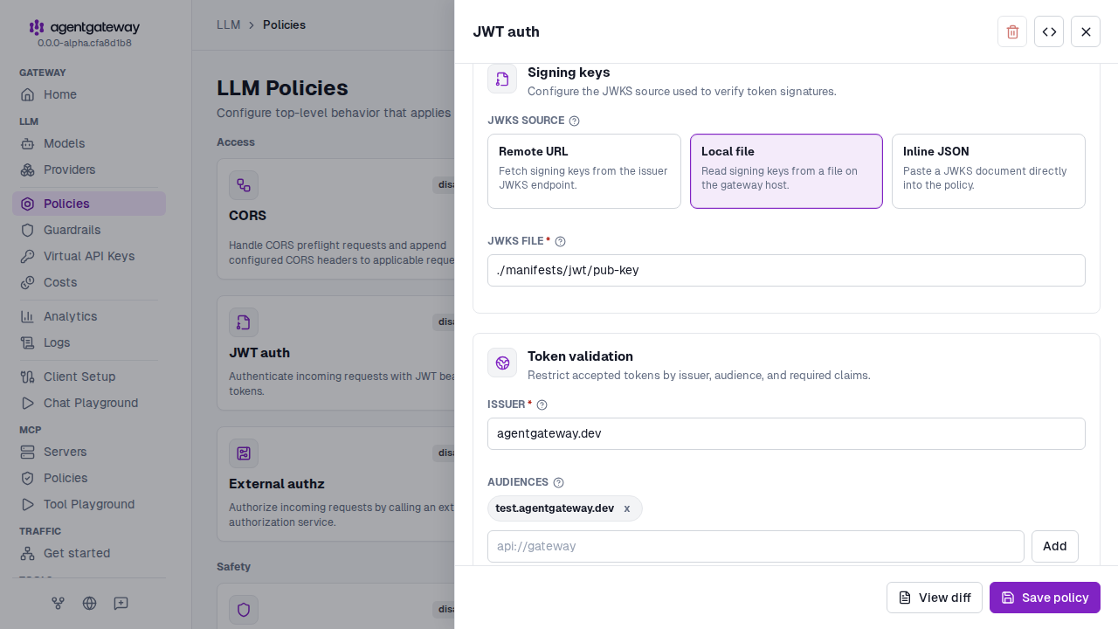
Task: Delete the JWT auth policy with trash icon
Action: point(1012,31)
